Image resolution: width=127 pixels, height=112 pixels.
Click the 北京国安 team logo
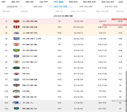pyautogui.click(x=17, y=50)
